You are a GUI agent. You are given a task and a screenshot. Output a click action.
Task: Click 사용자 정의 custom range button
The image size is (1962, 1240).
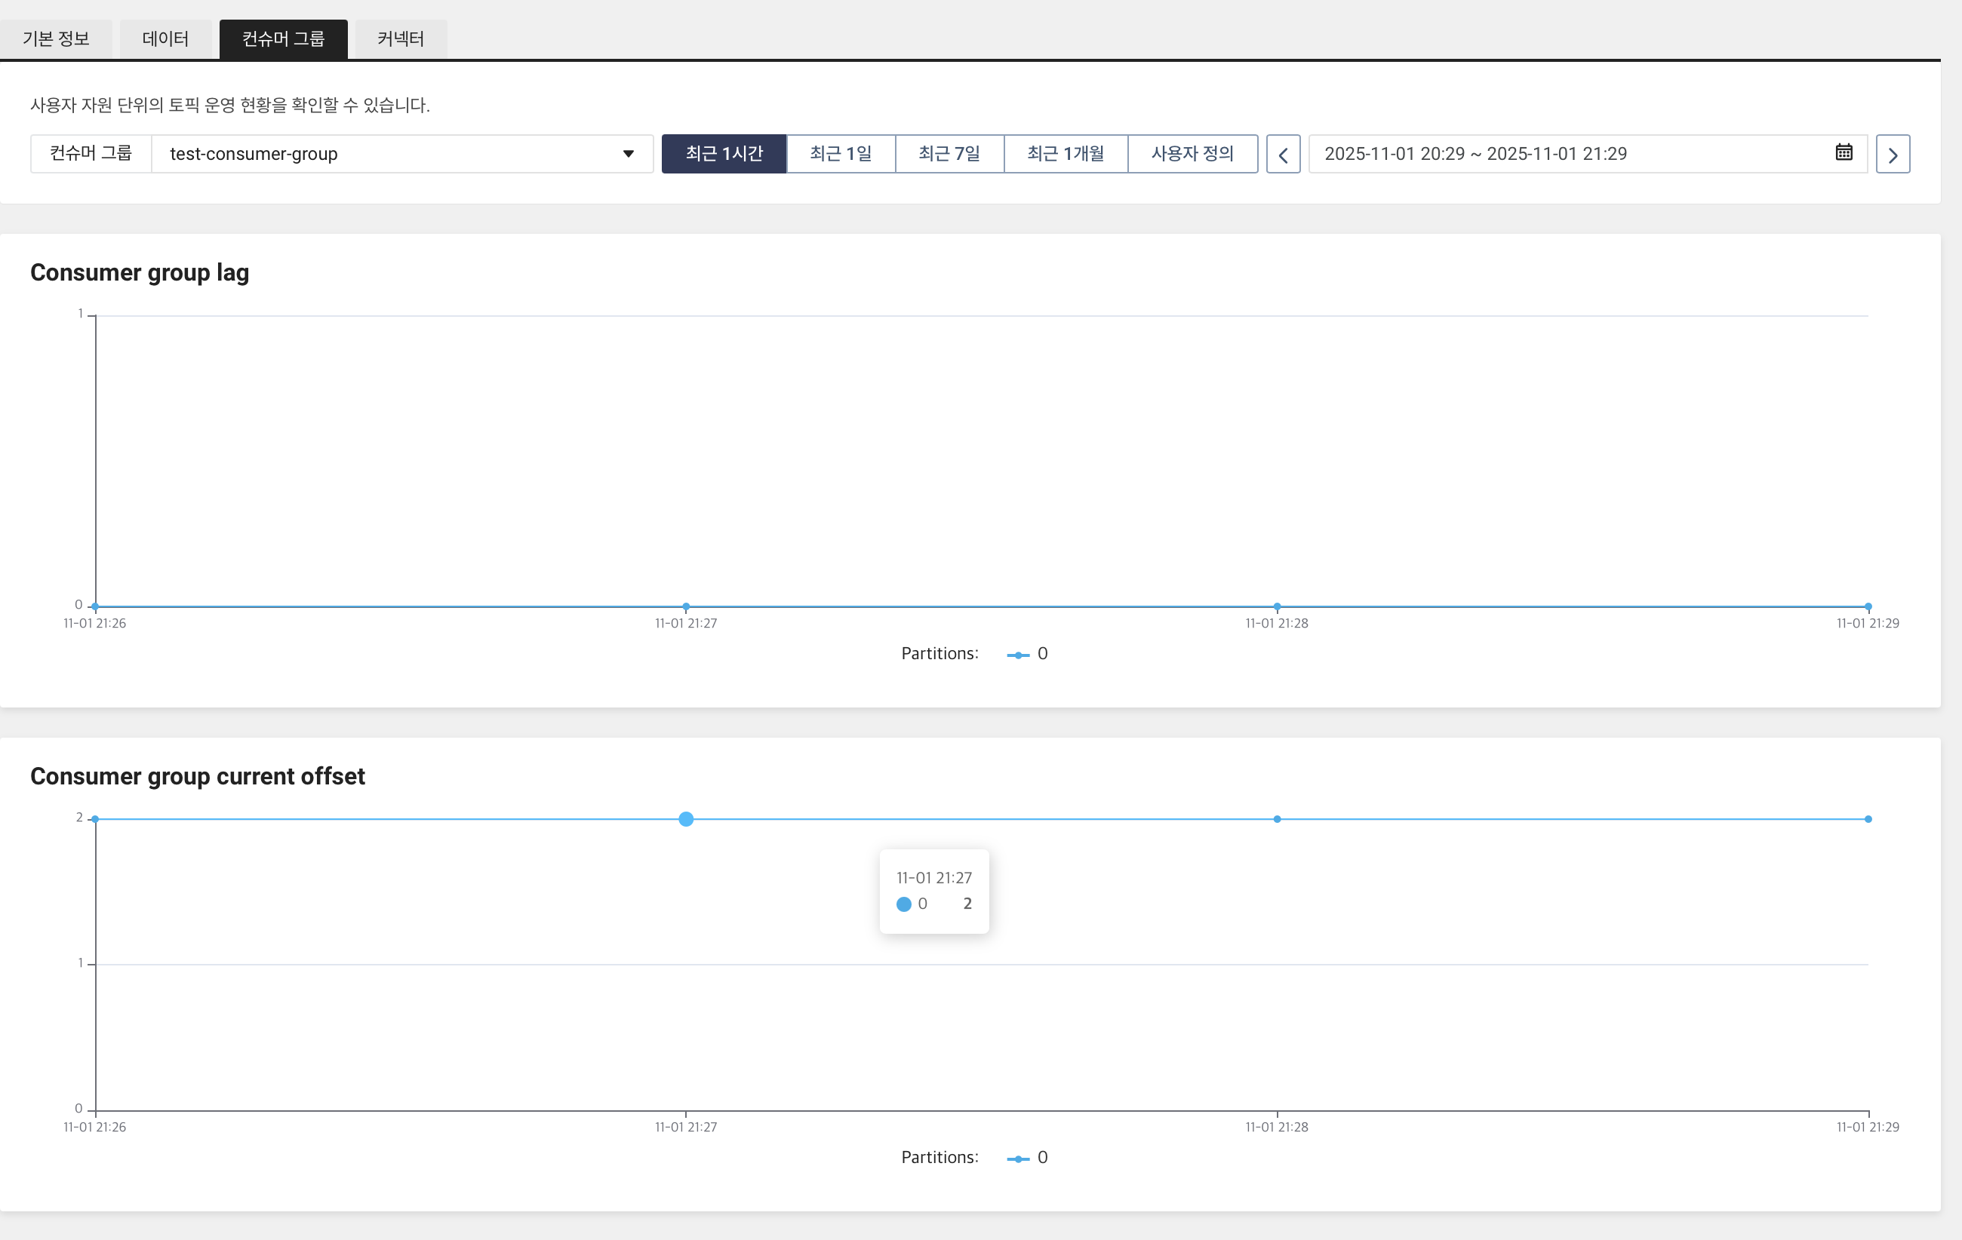coord(1192,154)
